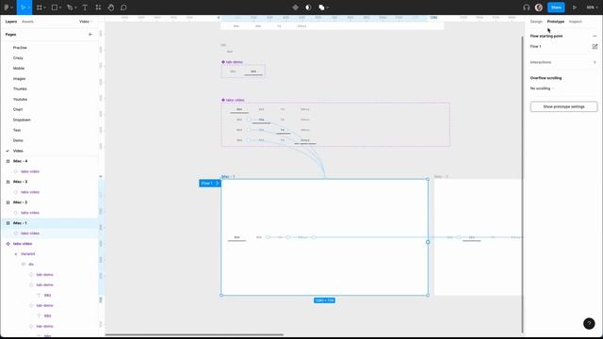Select the Move tool
Screen dimensions: 603x339
[23, 8]
